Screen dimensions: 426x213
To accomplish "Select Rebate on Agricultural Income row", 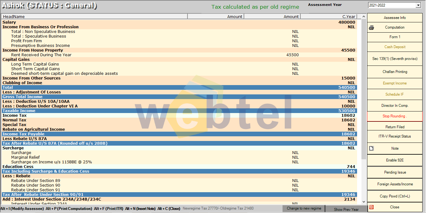I will (179, 129).
